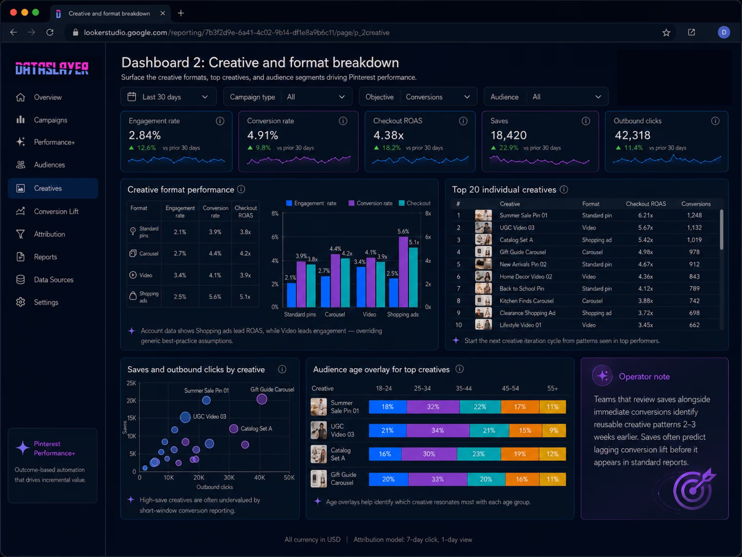
Task: Click the 34% segment for UGC Video 03
Action: coord(437,430)
